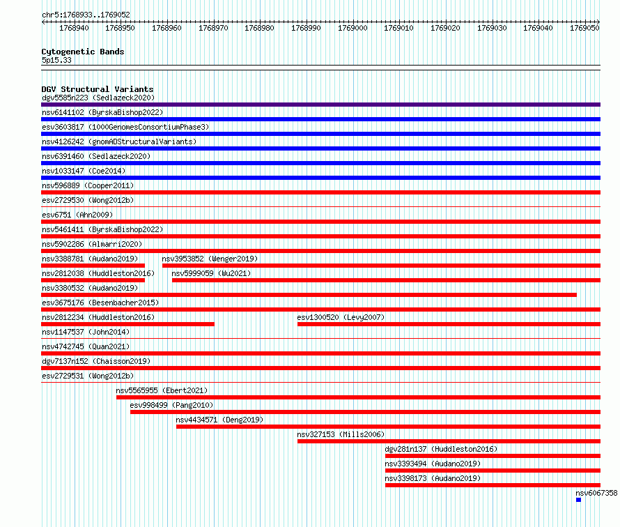The width and height of the screenshot is (620, 527).
Task: Click ruler position 1769010
Action: [398, 28]
